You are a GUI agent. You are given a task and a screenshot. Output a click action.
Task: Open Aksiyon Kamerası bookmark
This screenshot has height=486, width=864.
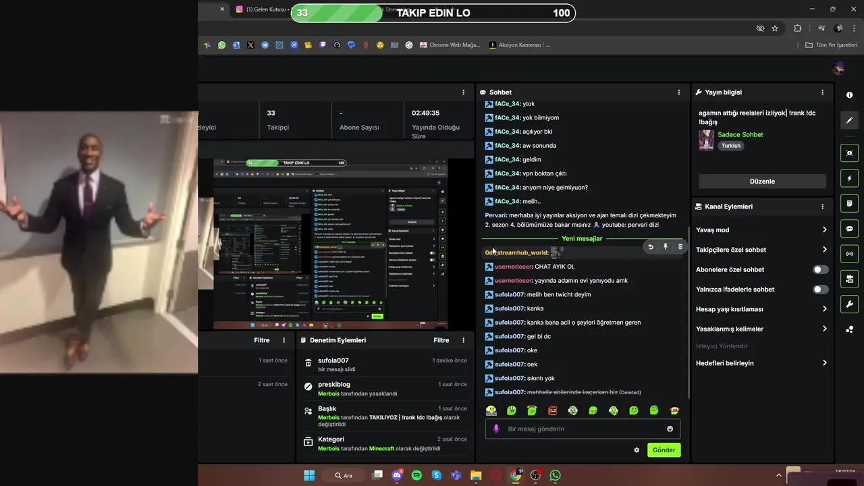pyautogui.click(x=520, y=45)
